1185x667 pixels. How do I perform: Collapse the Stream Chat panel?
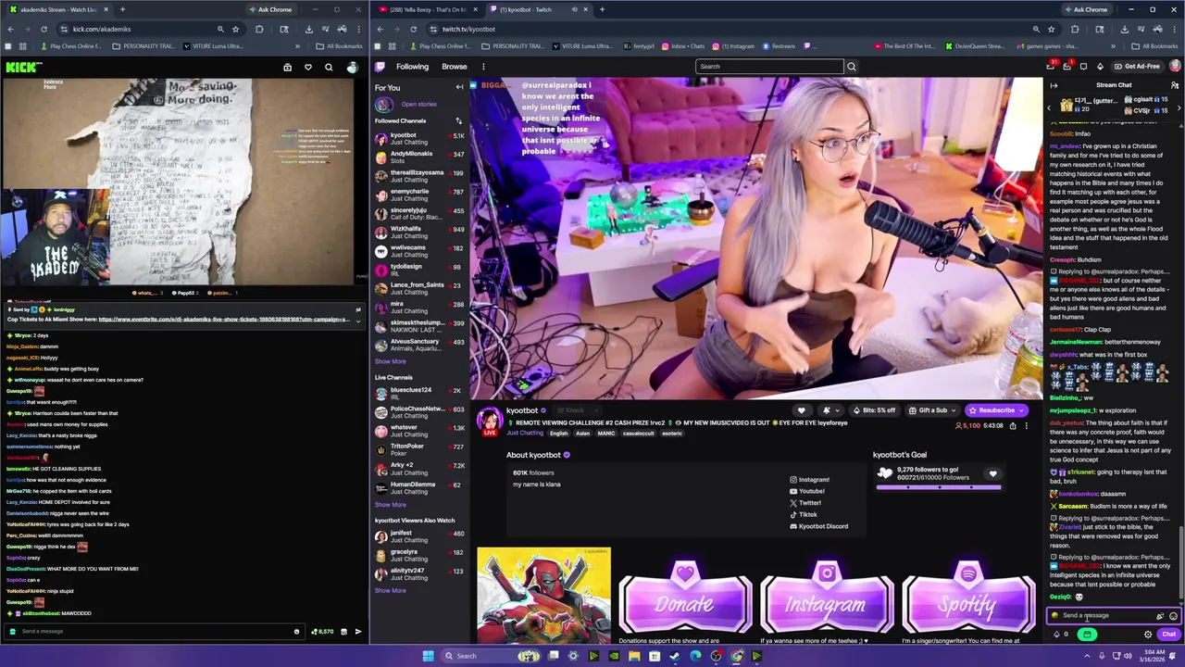coord(1054,85)
